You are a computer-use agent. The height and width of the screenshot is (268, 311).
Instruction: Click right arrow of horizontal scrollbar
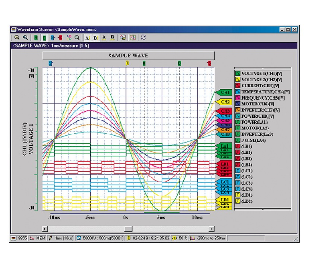click(x=211, y=229)
